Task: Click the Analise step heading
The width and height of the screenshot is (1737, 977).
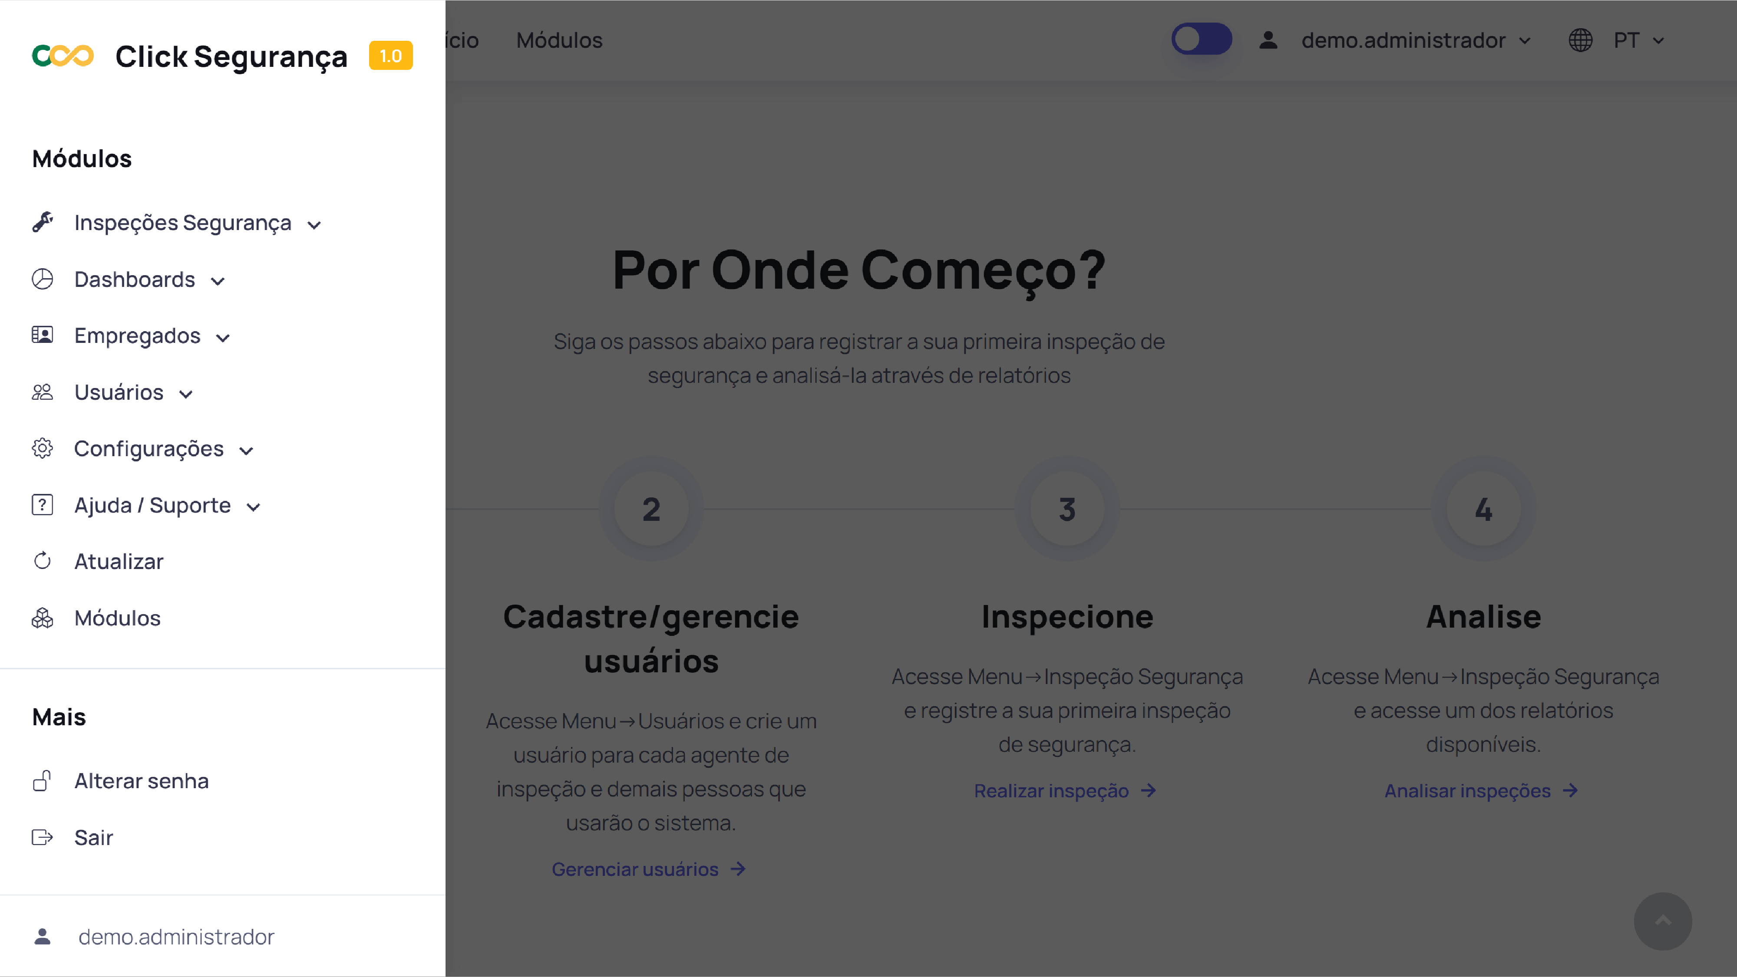Action: (x=1483, y=616)
